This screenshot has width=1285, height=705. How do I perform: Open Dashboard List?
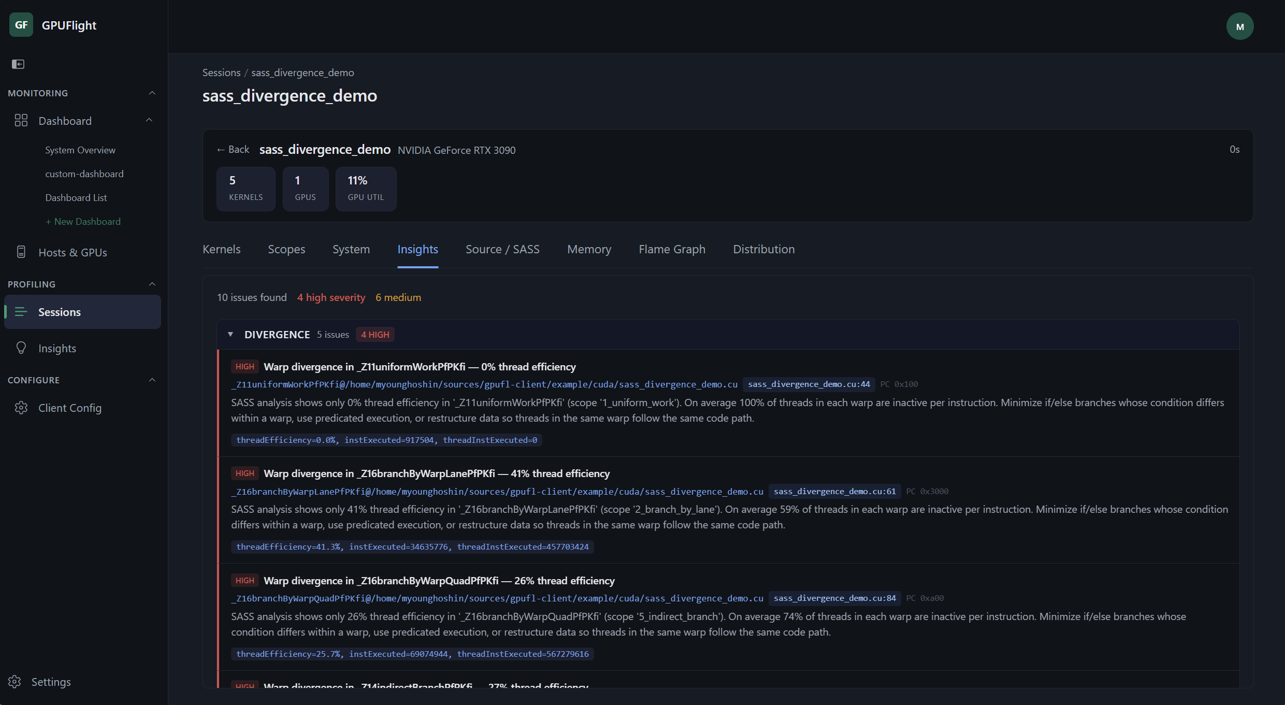[76, 198]
